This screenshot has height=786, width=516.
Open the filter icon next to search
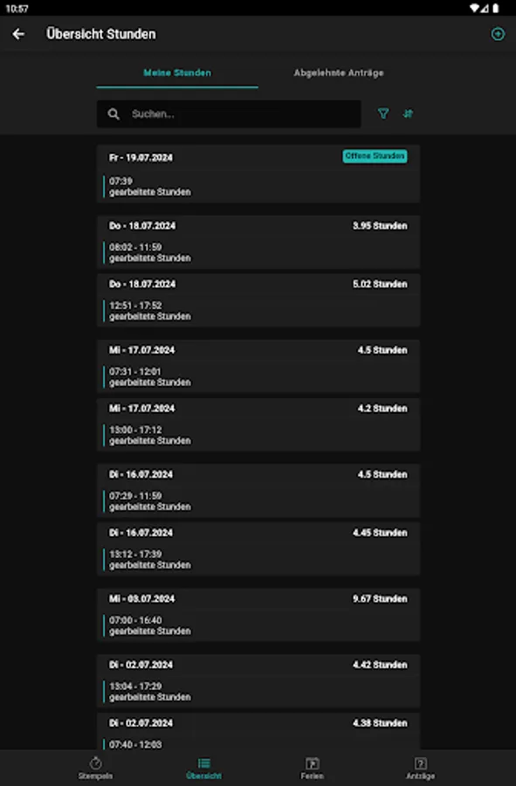click(384, 114)
